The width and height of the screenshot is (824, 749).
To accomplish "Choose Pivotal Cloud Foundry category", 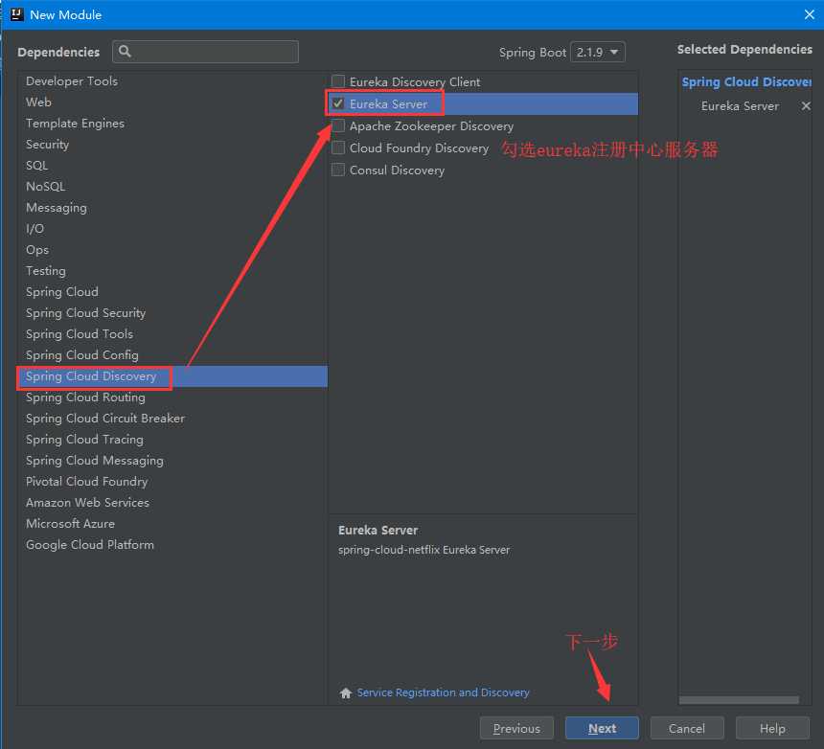I will coord(172,481).
